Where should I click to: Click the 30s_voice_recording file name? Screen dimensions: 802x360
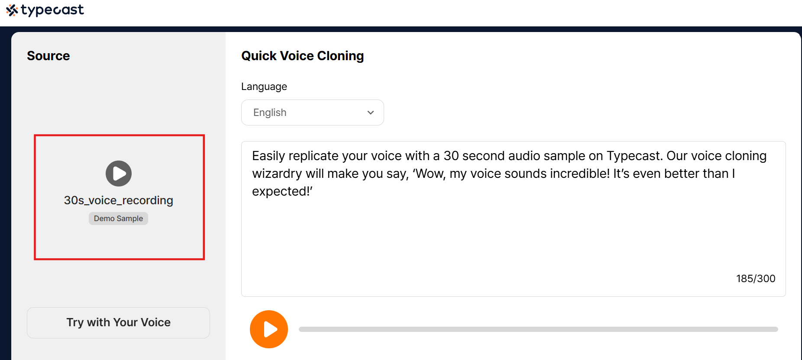pos(118,200)
